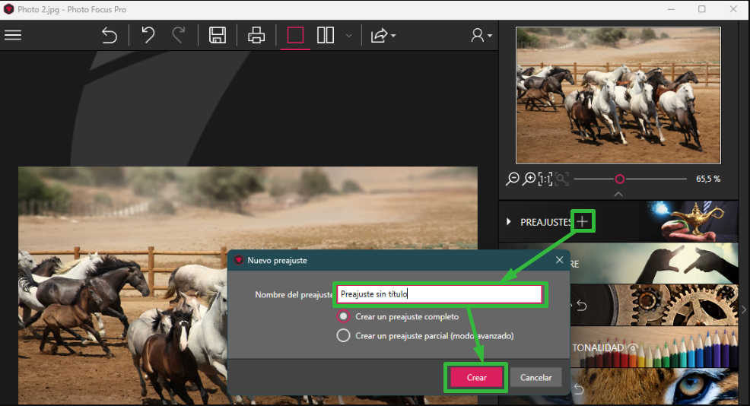The height and width of the screenshot is (406, 750).
Task: Zoom in with the plus magnifier
Action: pos(529,179)
